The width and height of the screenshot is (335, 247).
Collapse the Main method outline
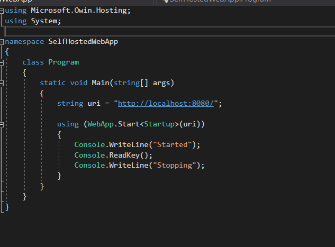click(2, 83)
